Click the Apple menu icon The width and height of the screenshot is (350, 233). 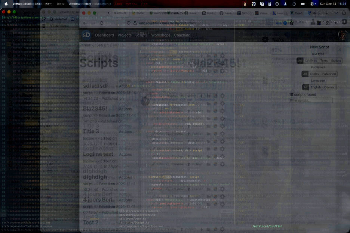pyautogui.click(x=6, y=3)
